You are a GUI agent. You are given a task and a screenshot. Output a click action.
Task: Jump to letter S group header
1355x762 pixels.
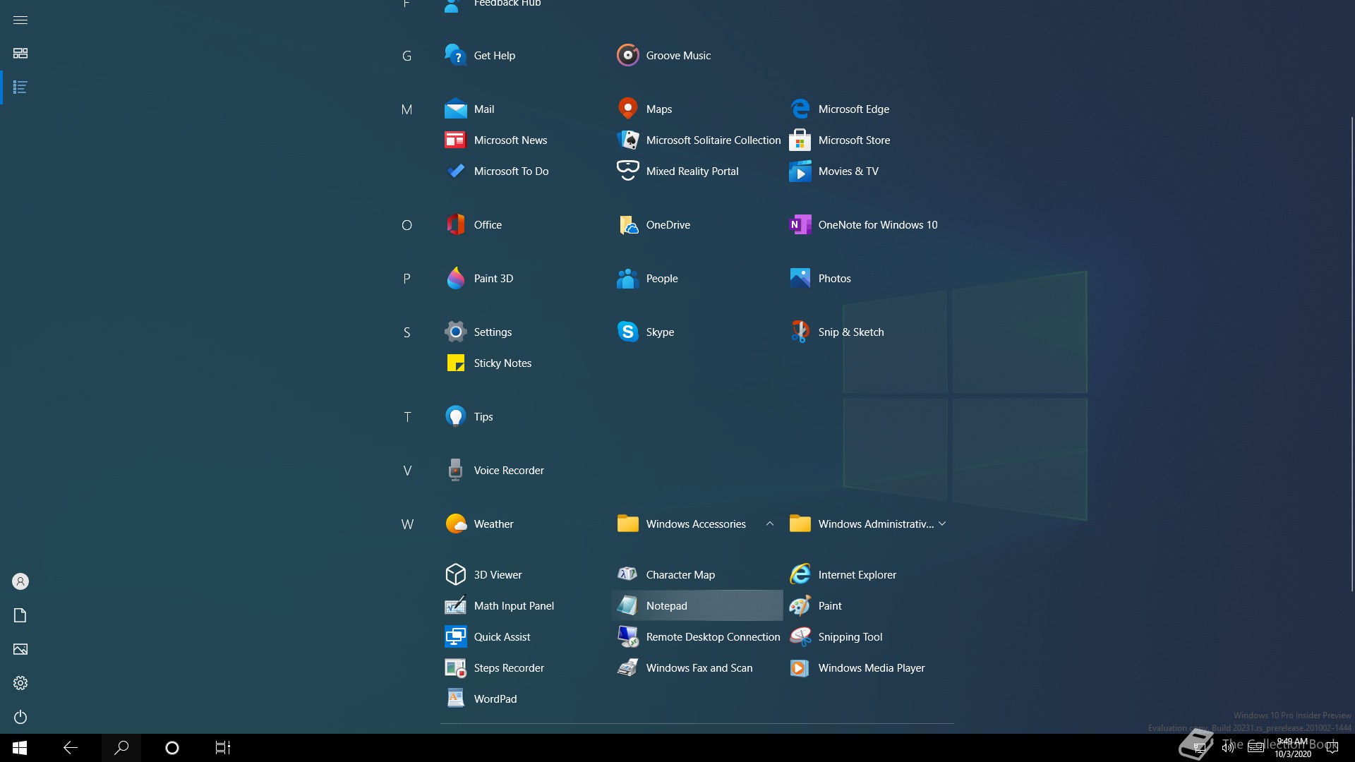[x=406, y=332]
